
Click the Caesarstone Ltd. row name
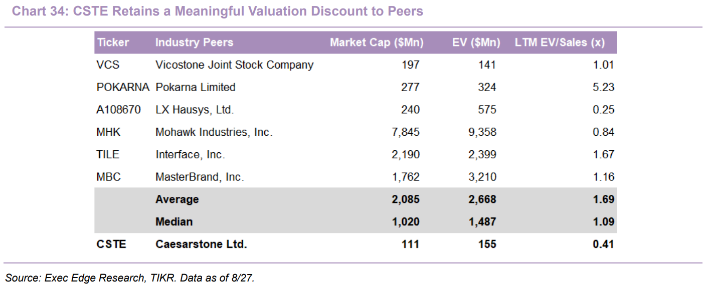[x=201, y=244]
